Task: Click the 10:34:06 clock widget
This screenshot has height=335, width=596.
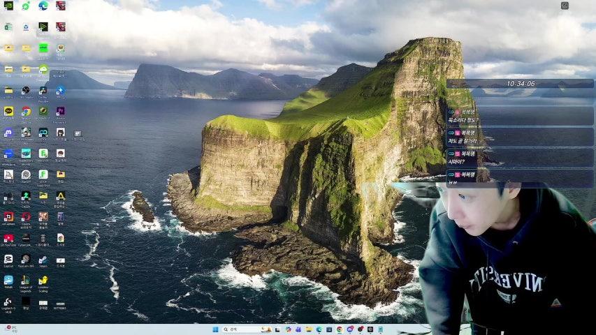Action: [521, 83]
